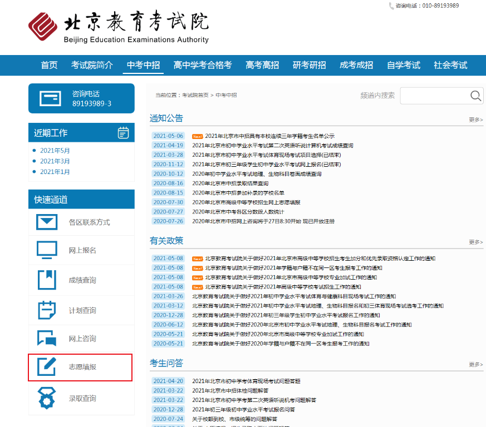486x427 pixels.
Task: Open Q&A 2021年初三年级初中学业水平考试报名问答
Action: pyautogui.click(x=244, y=410)
